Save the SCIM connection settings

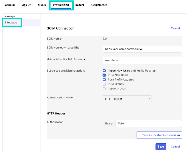(x=161, y=147)
